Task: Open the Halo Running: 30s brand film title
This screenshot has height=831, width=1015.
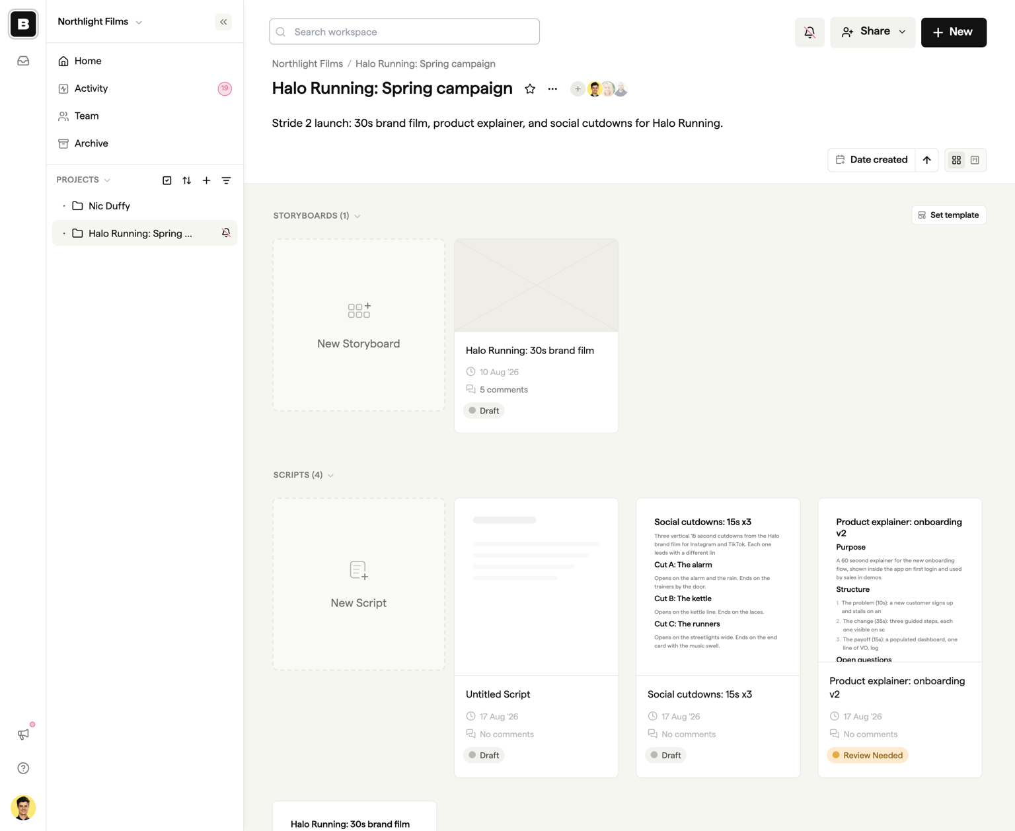Action: click(x=530, y=351)
